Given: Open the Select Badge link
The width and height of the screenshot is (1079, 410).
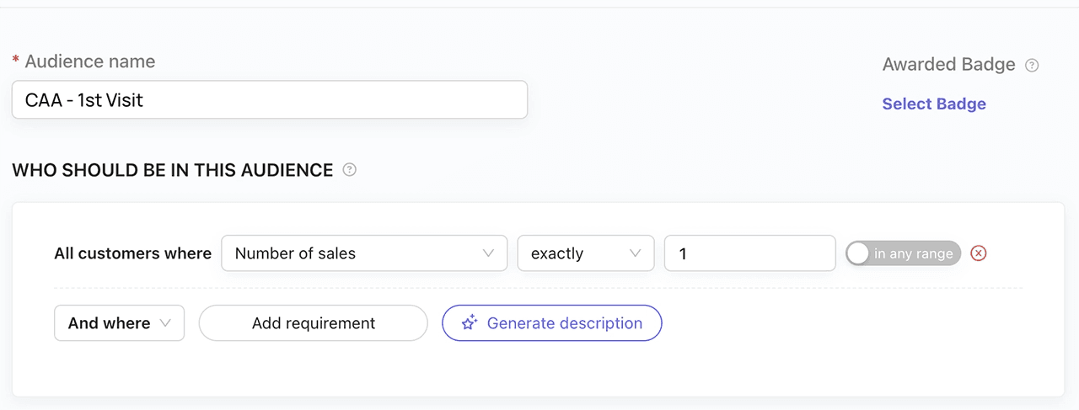Looking at the screenshot, I should (x=933, y=104).
